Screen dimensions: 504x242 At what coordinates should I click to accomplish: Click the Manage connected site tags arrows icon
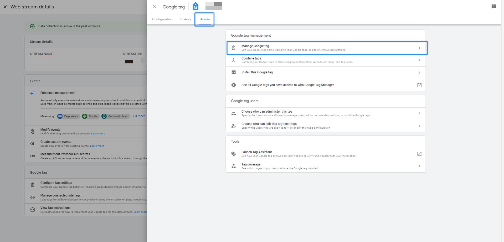point(33,197)
